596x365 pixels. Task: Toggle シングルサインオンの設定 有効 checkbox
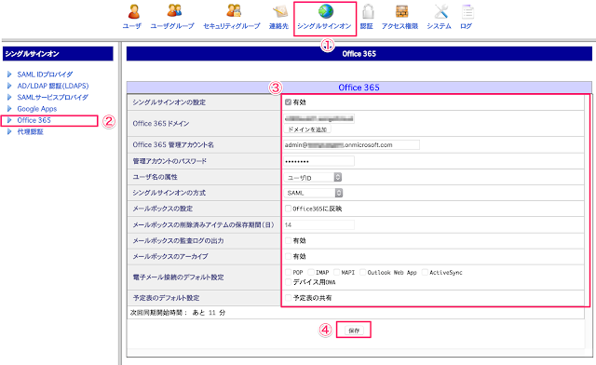coord(288,101)
